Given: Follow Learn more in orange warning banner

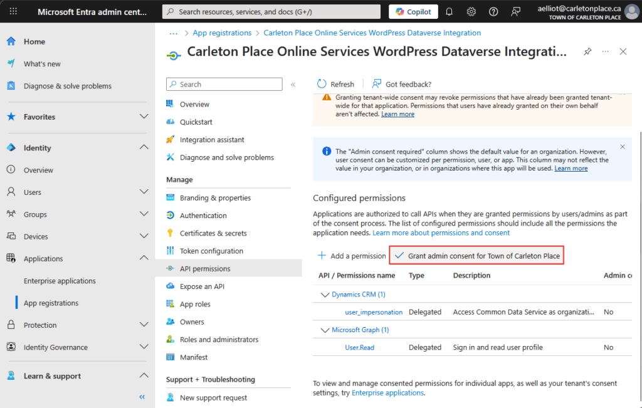Looking at the screenshot, I should (397, 114).
